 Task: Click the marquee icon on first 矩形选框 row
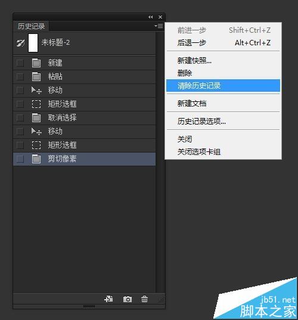pos(36,104)
